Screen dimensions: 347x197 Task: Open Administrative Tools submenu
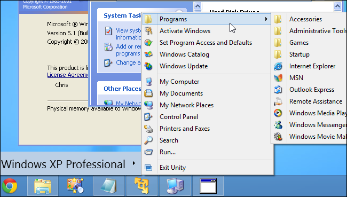(318, 31)
